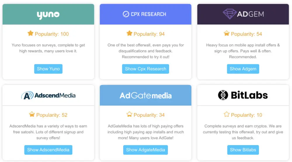Click the half star beside Popularity: 54
The width and height of the screenshot is (292, 162).
pyautogui.click(x=227, y=33)
